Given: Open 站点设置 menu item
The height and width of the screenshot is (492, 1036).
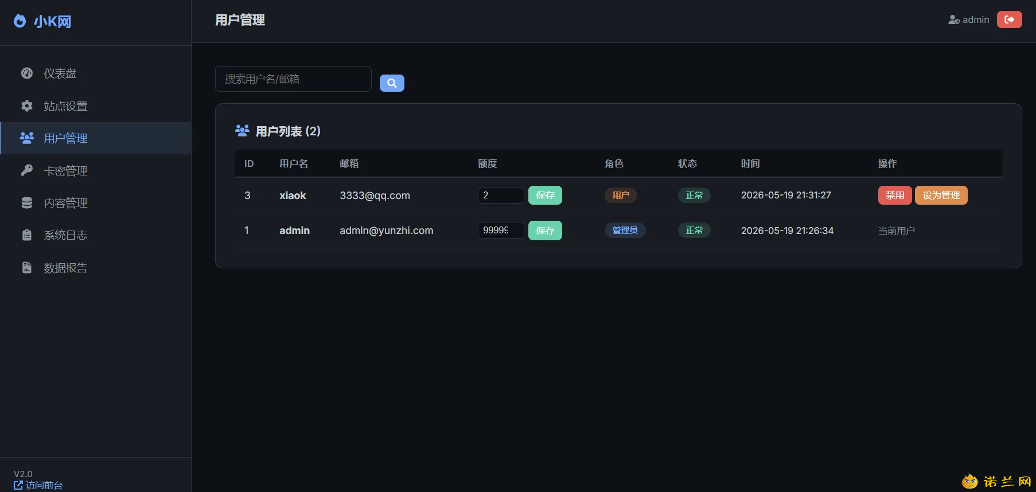Looking at the screenshot, I should (x=96, y=106).
